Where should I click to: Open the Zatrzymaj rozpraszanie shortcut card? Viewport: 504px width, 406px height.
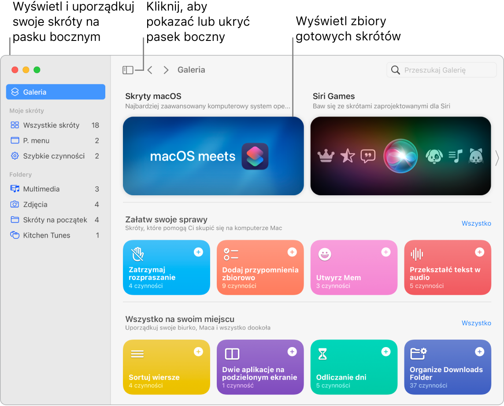coord(167,267)
